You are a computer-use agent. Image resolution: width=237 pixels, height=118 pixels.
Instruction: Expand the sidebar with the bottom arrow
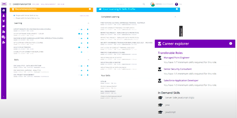[x=4, y=97]
